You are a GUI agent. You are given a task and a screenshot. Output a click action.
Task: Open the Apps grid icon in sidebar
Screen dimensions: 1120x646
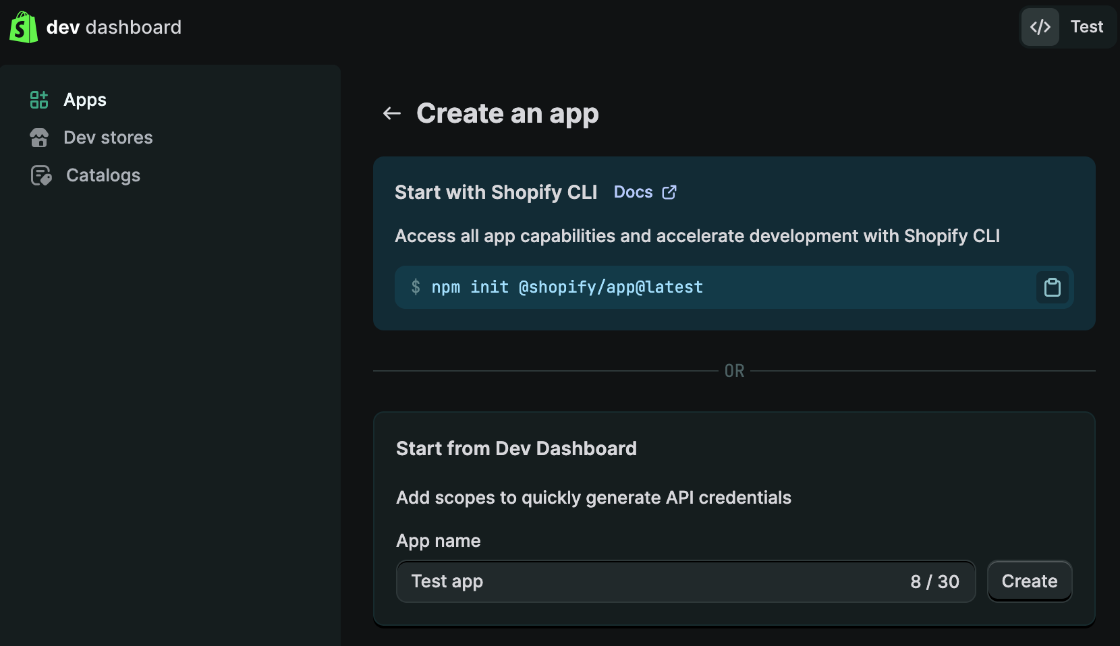(x=39, y=100)
